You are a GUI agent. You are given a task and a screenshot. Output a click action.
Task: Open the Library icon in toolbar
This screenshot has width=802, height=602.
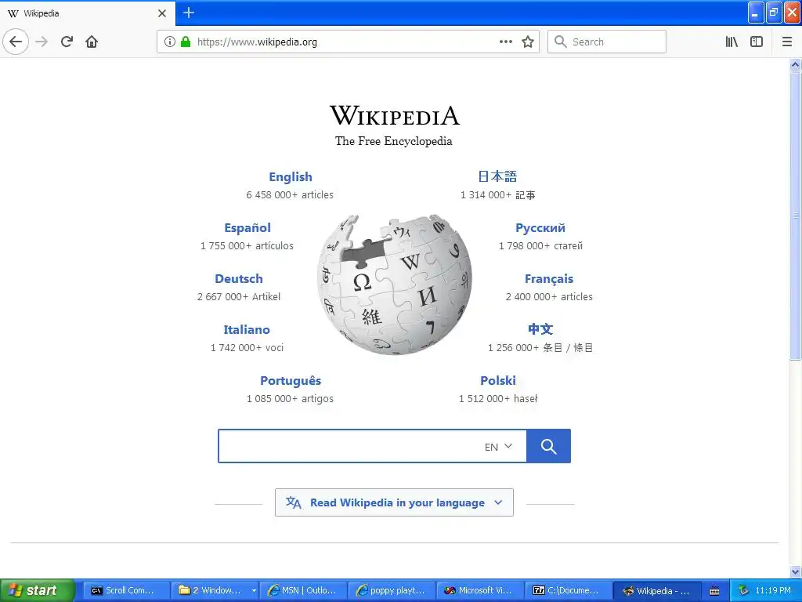tap(732, 42)
